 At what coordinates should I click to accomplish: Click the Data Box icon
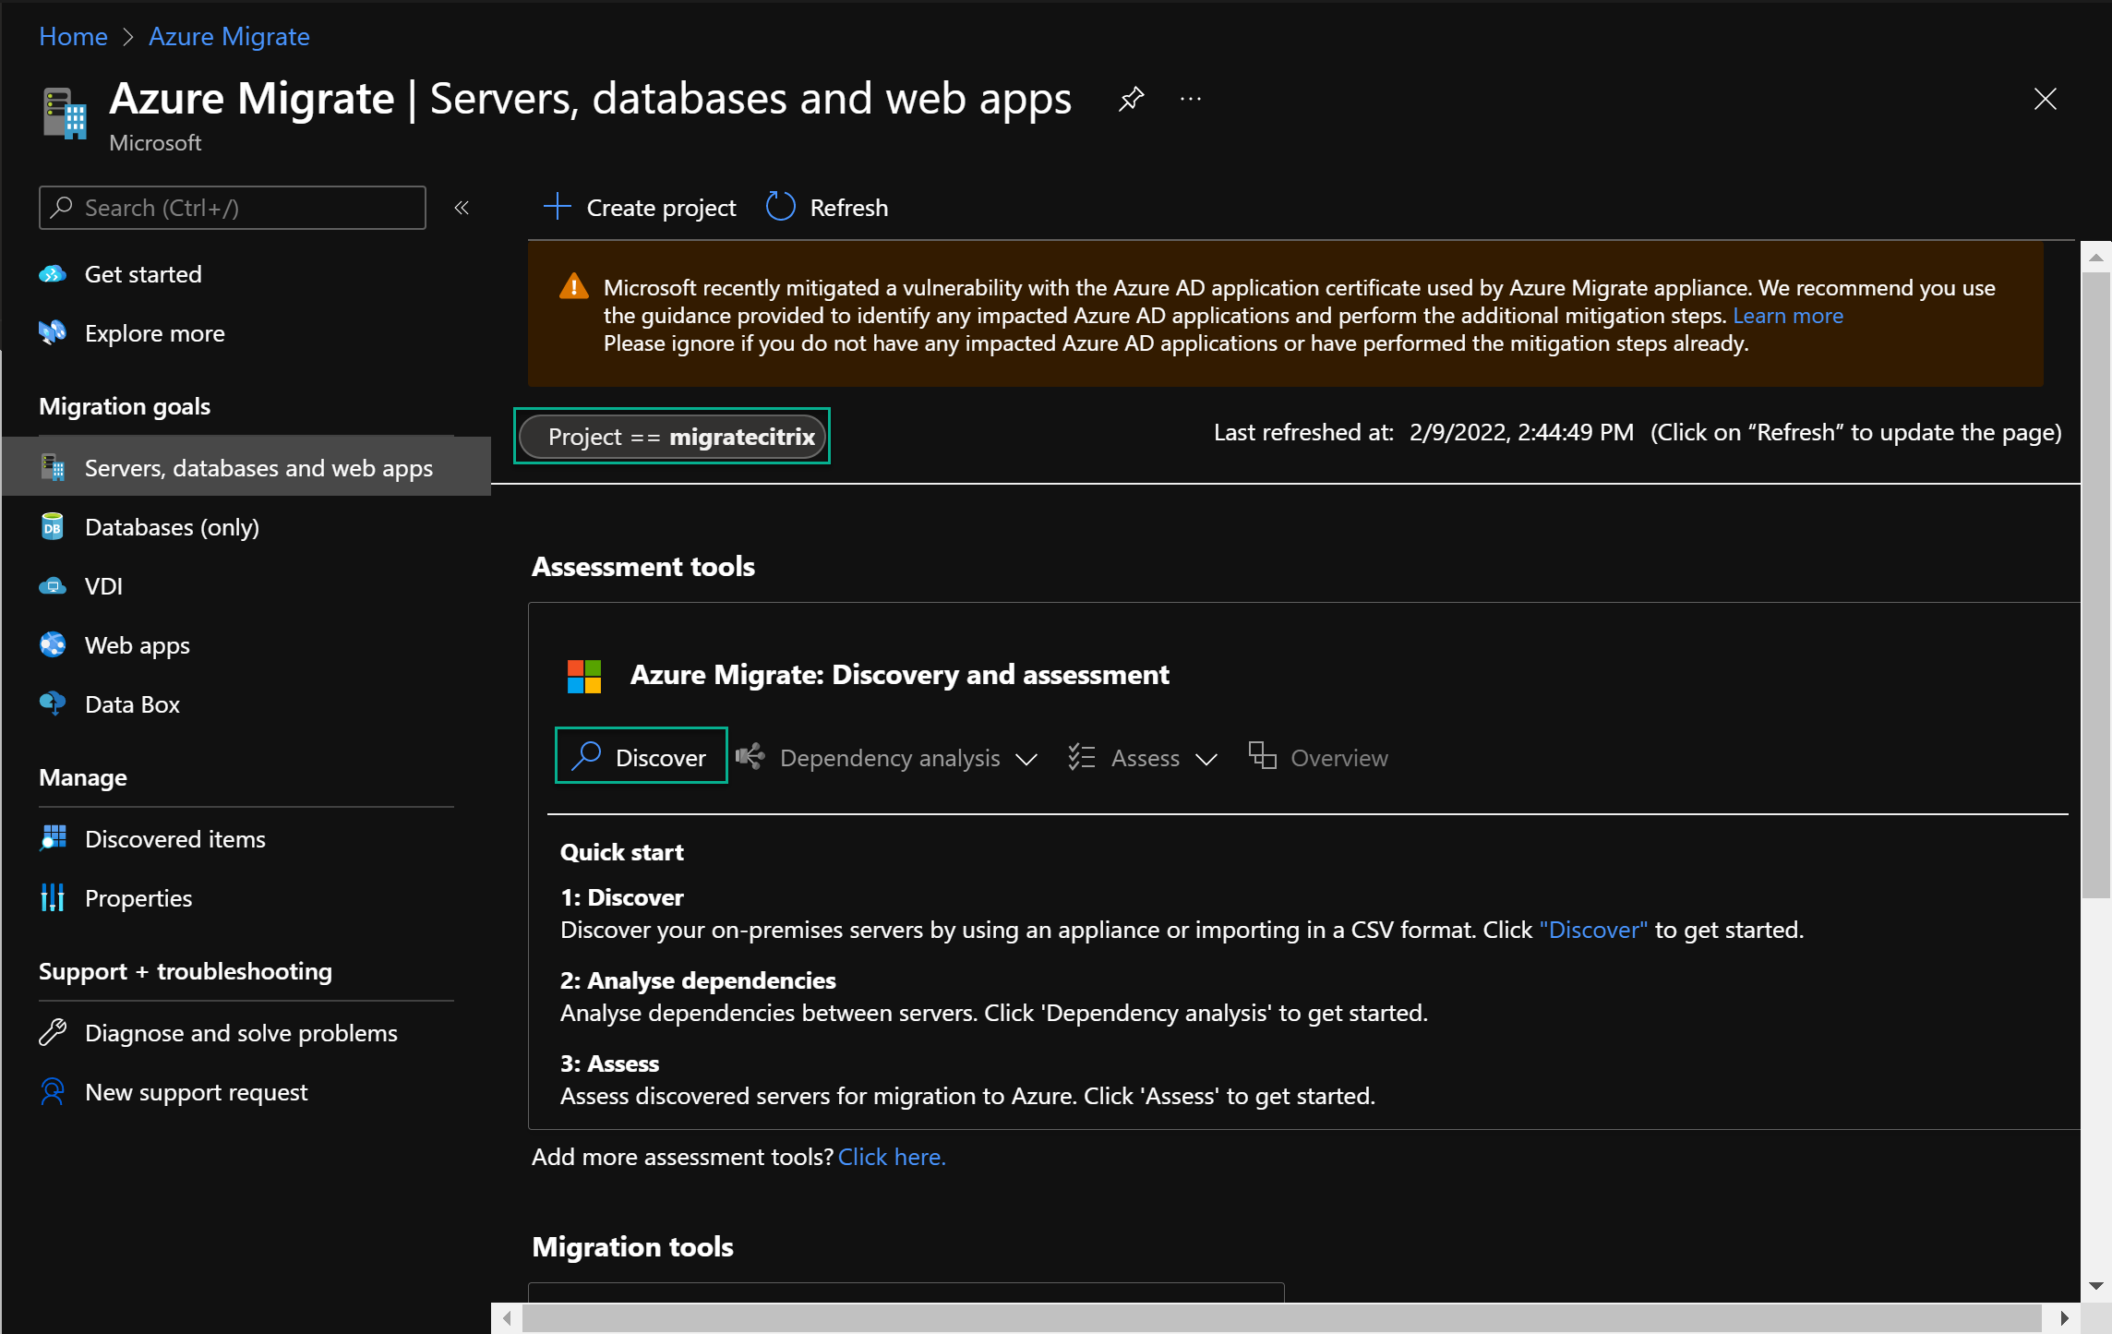pos(53,703)
